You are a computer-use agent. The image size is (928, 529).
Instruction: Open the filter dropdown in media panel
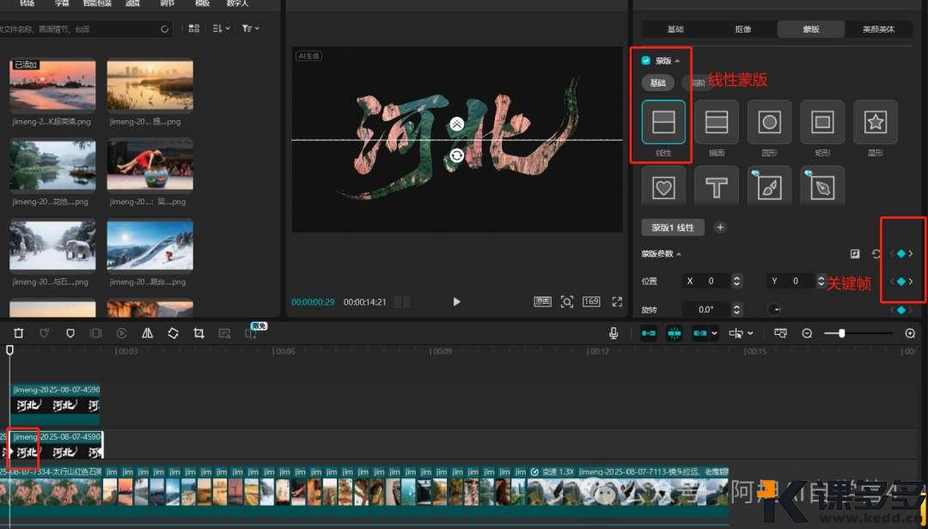tap(250, 28)
